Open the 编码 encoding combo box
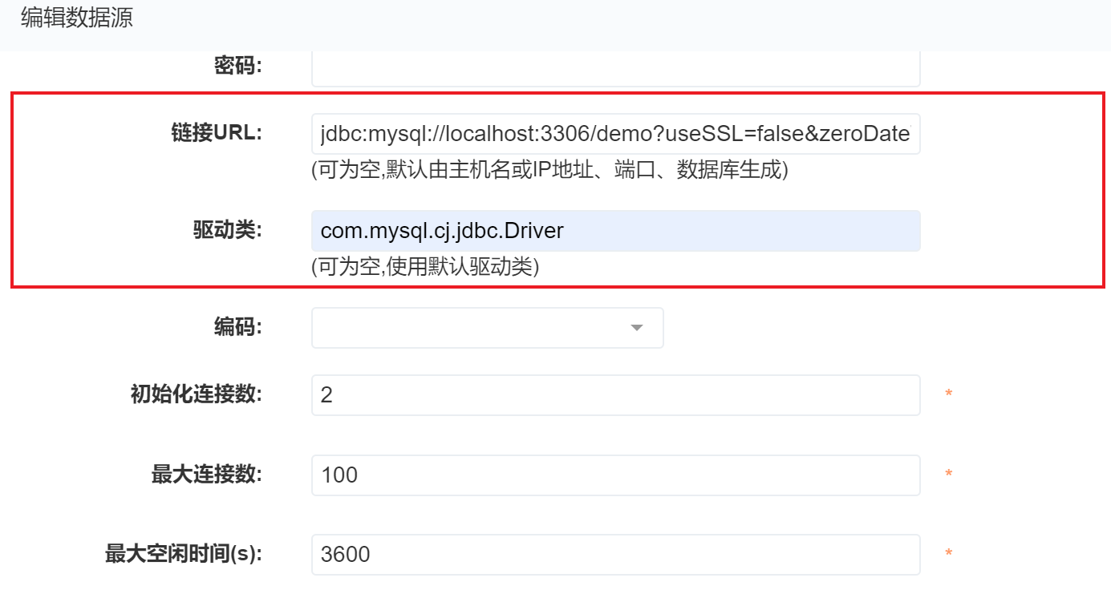This screenshot has width=1111, height=594. click(487, 328)
